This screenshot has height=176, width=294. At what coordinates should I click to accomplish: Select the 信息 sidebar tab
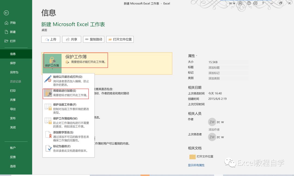16,54
